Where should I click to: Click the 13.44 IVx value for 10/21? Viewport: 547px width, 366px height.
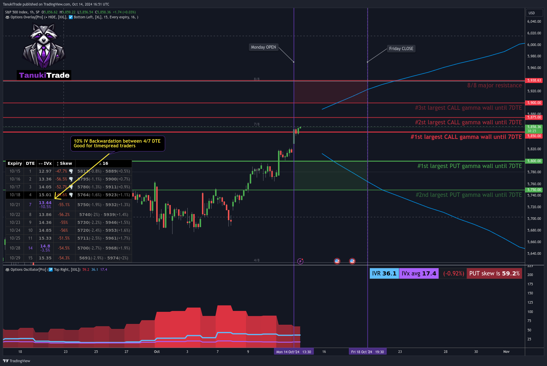pyautogui.click(x=45, y=203)
